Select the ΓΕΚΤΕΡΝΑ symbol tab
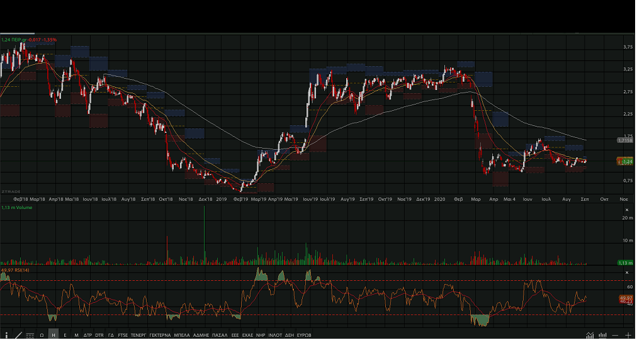The height and width of the screenshot is (340, 637). 160,335
